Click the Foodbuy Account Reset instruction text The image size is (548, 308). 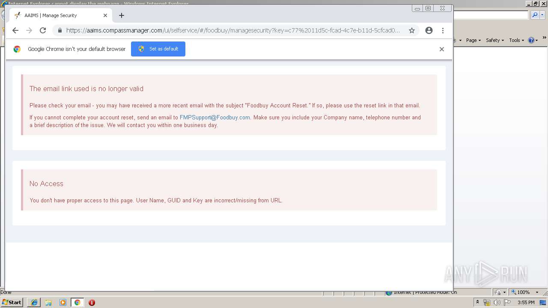pyautogui.click(x=225, y=106)
